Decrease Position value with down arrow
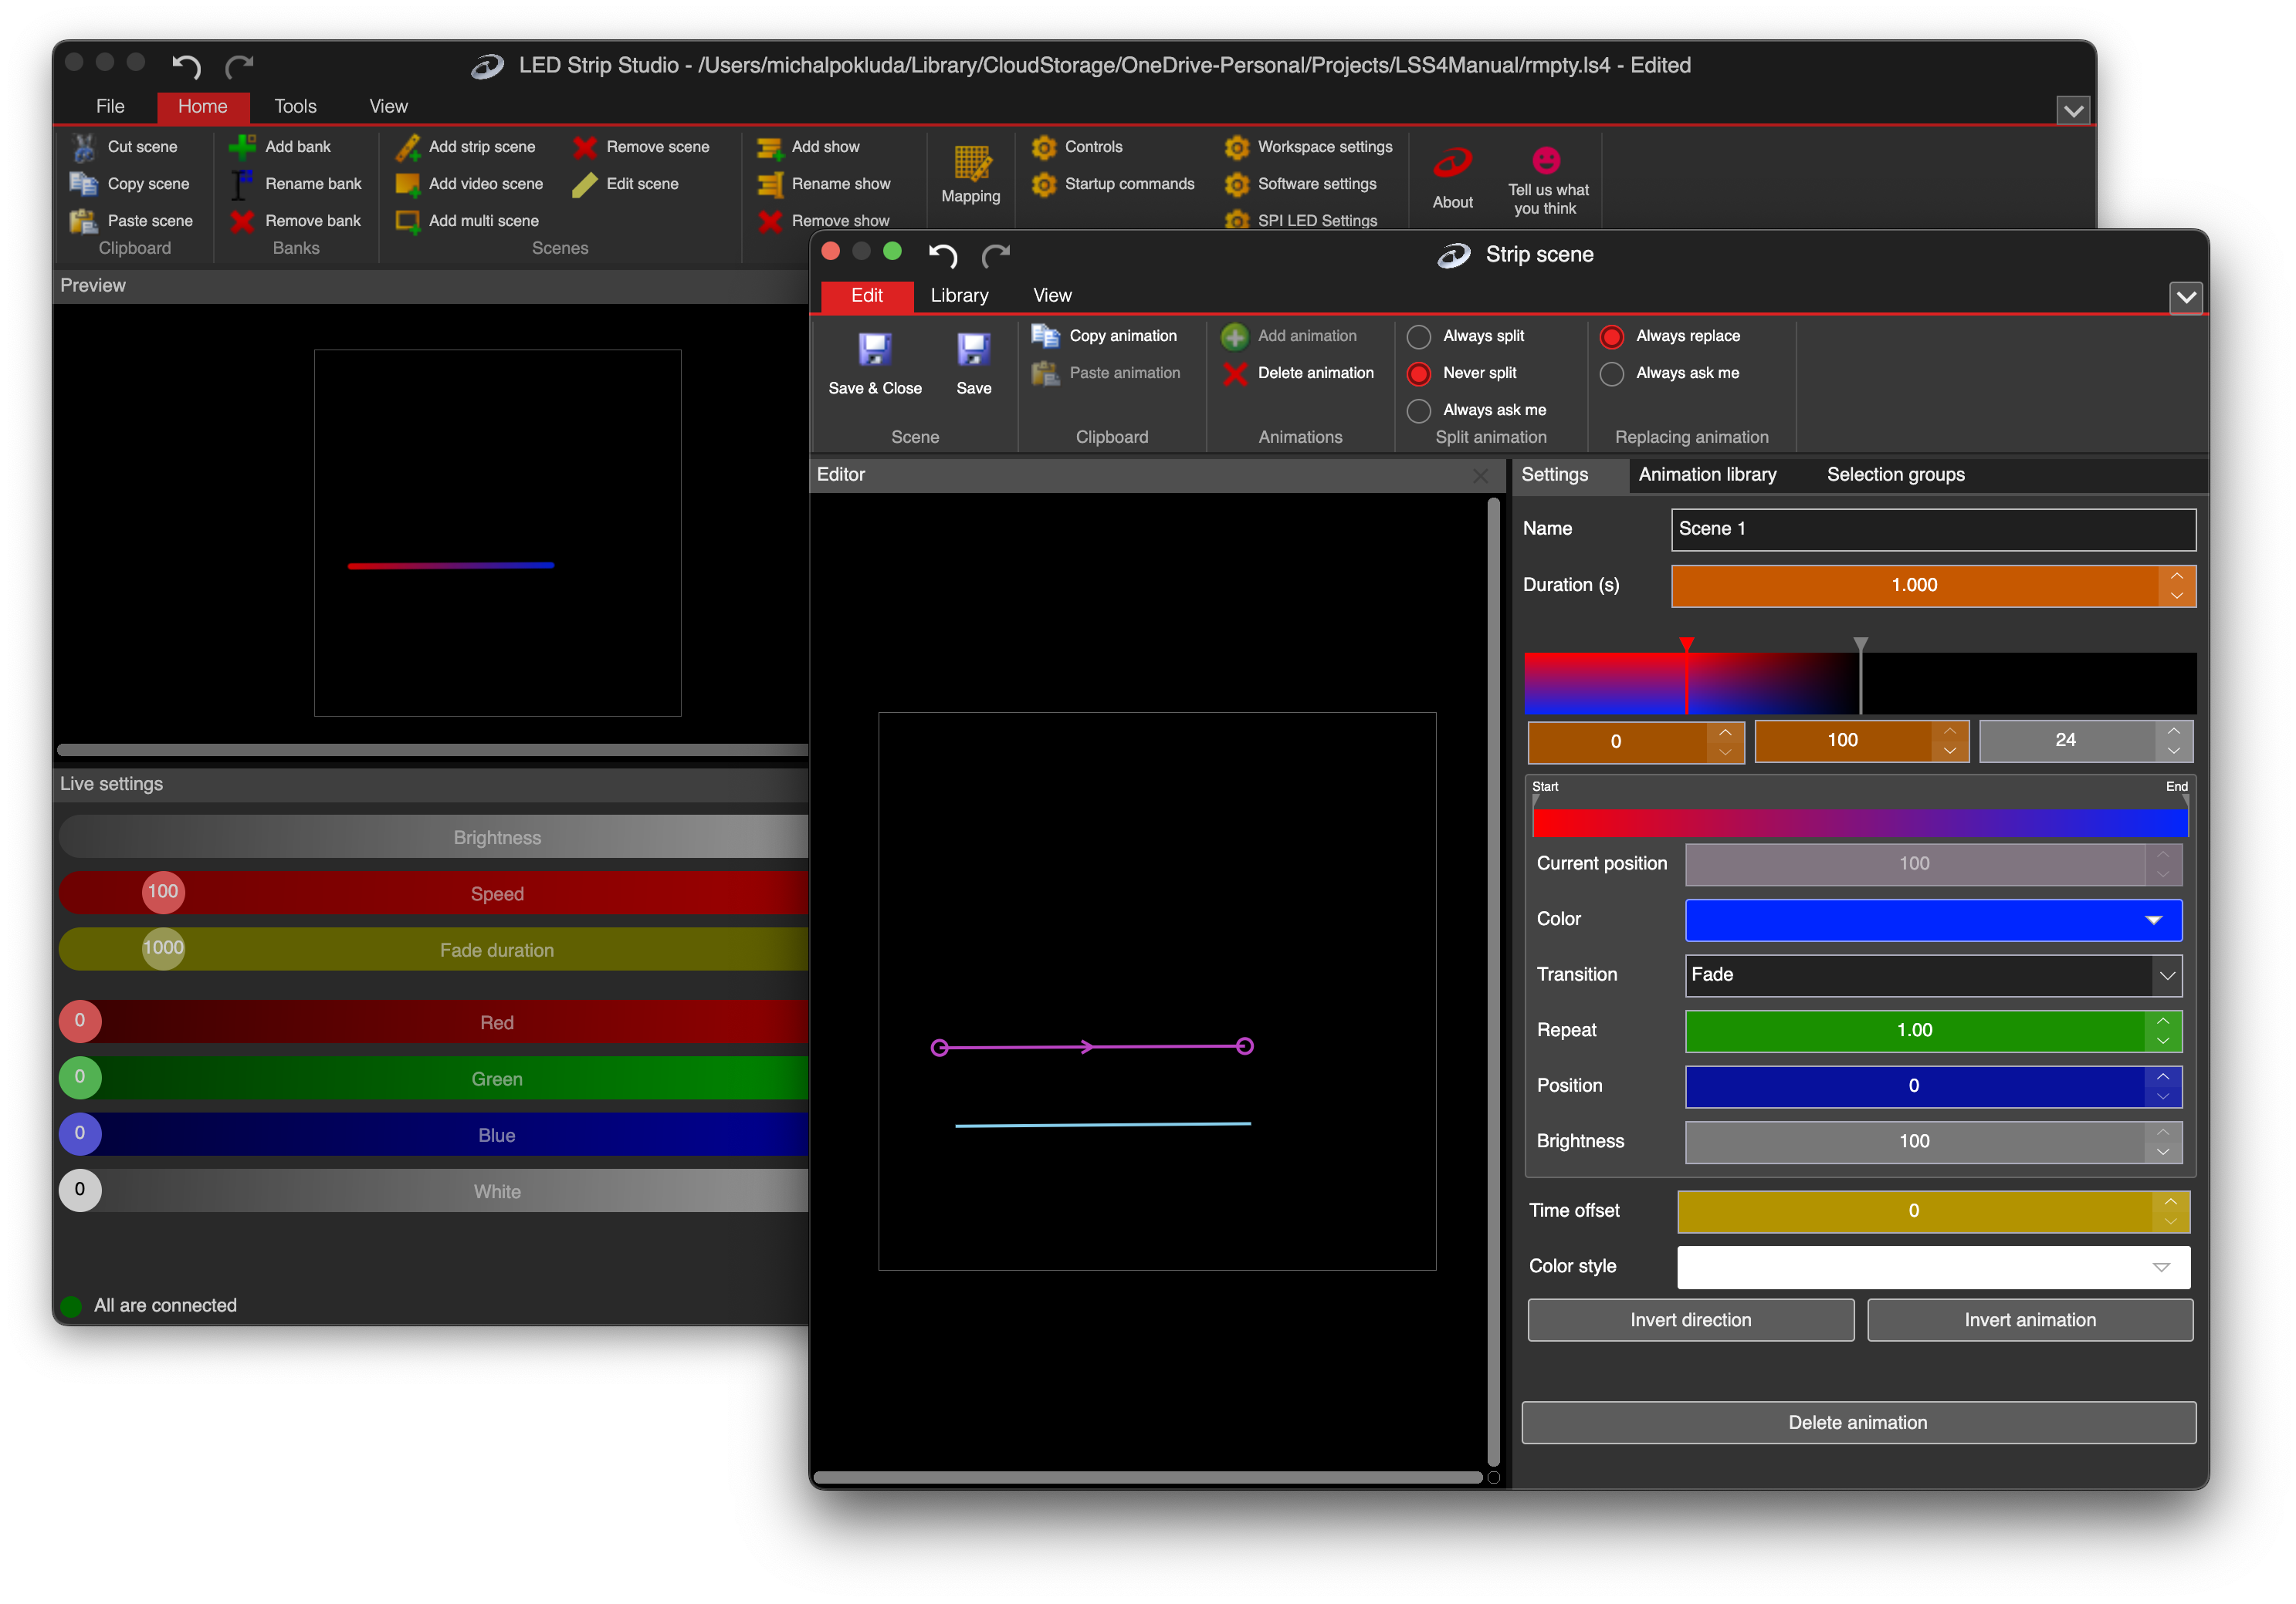 [2162, 1096]
